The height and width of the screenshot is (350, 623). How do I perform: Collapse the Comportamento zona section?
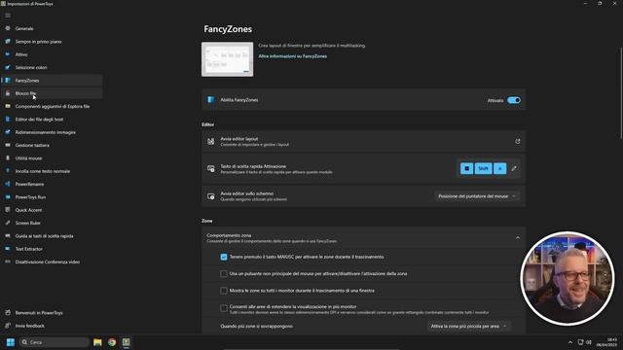tap(517, 237)
